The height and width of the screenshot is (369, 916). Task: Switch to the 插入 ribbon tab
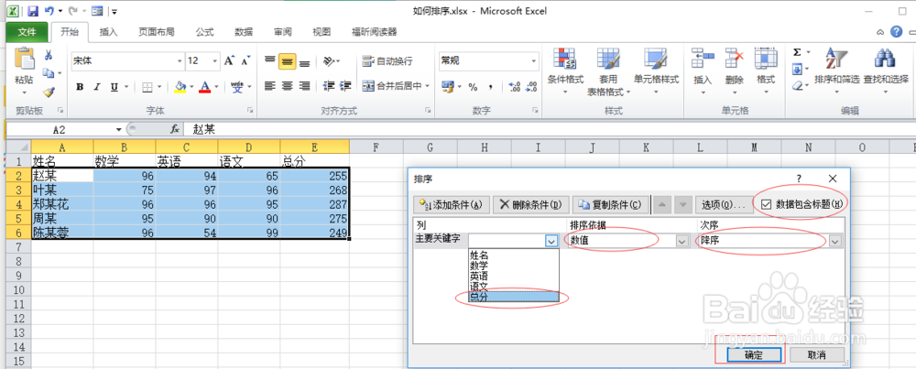[109, 32]
